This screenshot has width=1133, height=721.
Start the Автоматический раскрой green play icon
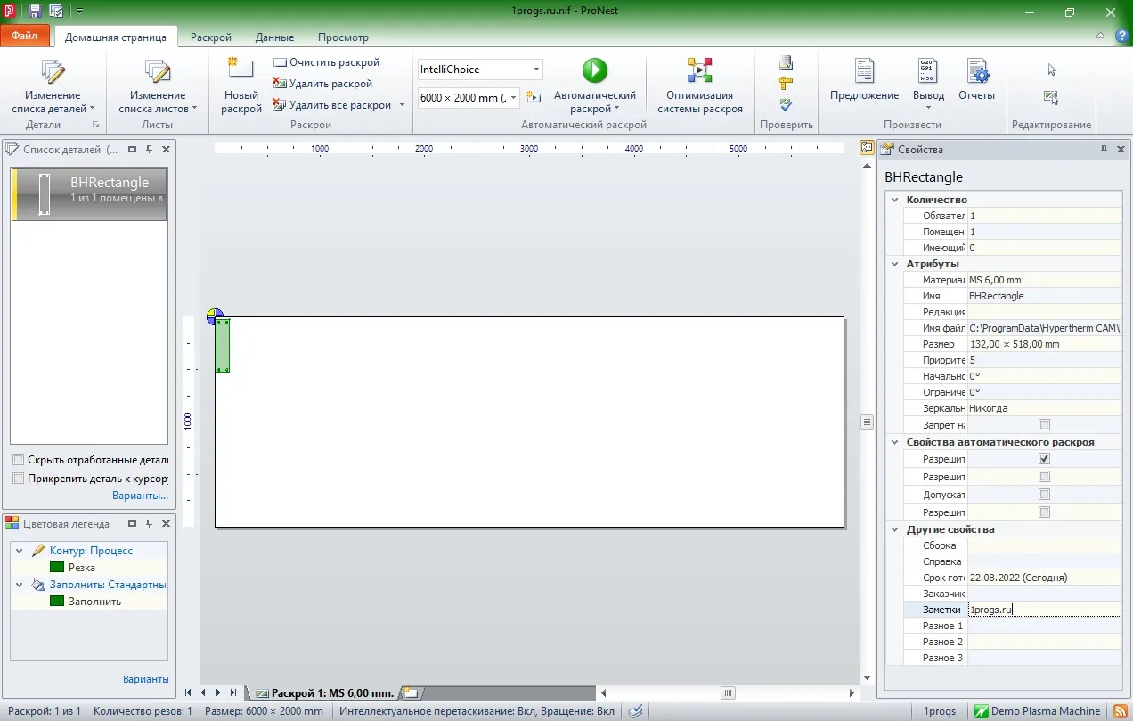[594, 70]
